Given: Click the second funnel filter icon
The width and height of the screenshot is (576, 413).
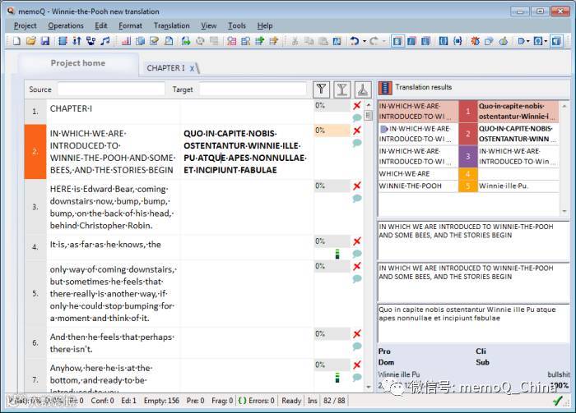Looking at the screenshot, I should click(342, 89).
